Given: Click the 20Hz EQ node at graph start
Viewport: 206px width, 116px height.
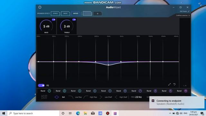Looking at the screenshot, I should pos(39,62).
